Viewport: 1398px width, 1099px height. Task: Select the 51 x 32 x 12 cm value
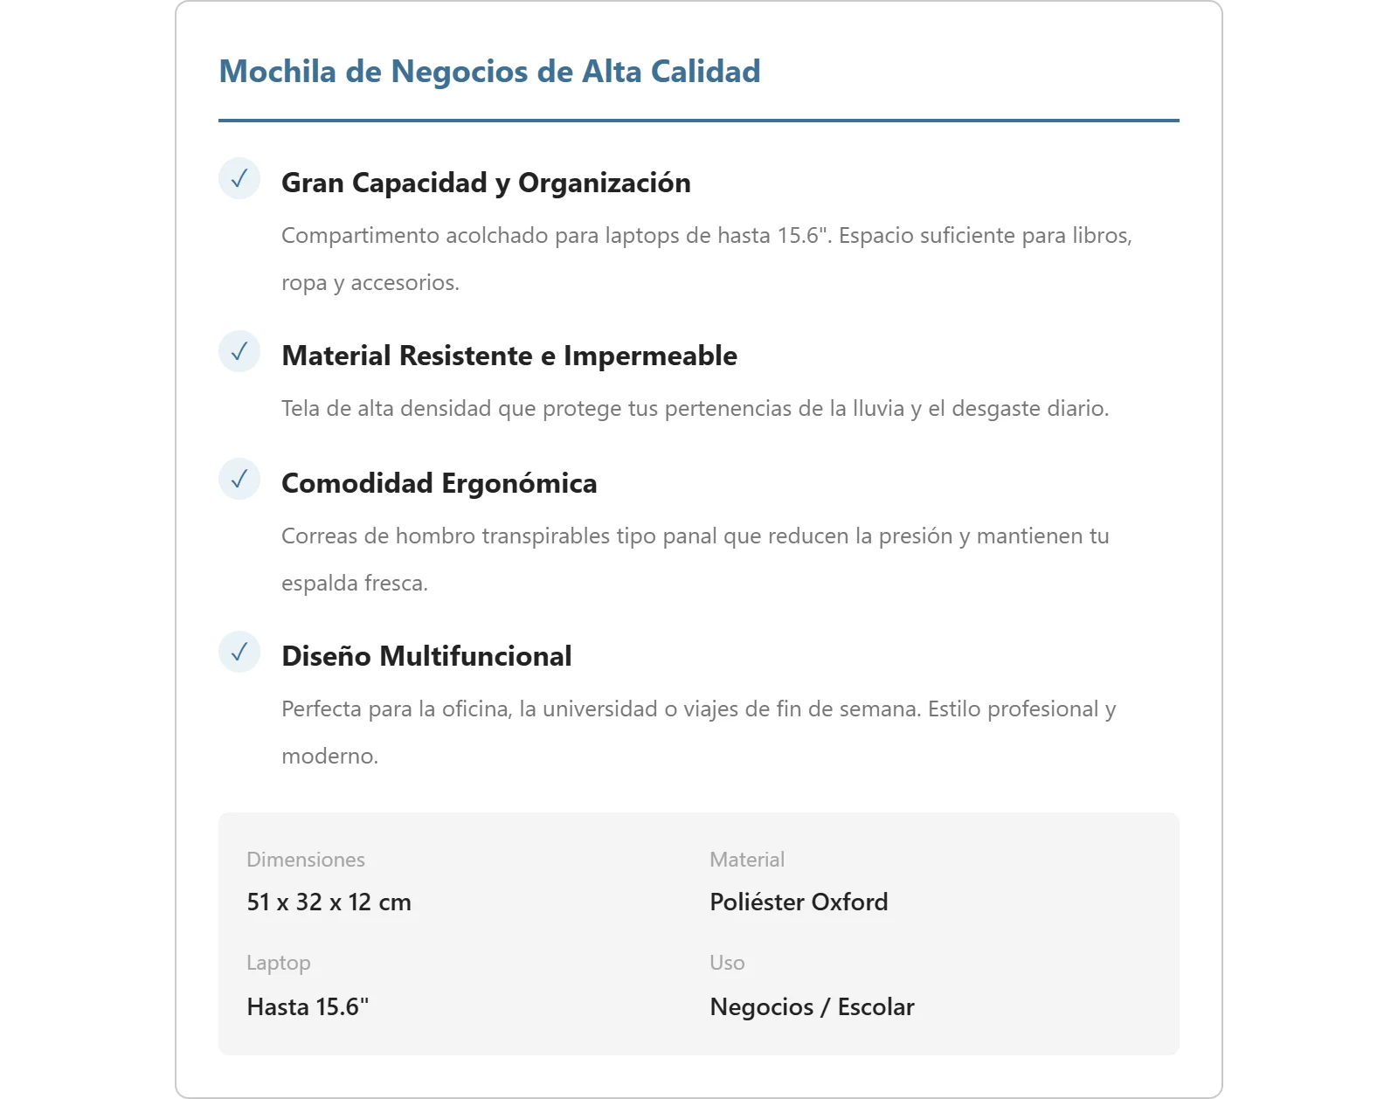click(329, 902)
